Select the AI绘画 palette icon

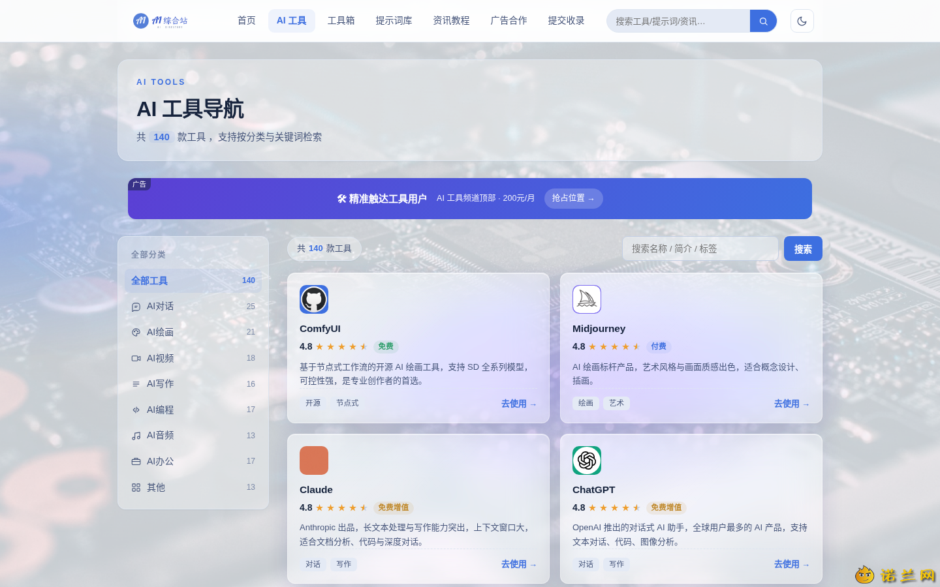(x=136, y=332)
